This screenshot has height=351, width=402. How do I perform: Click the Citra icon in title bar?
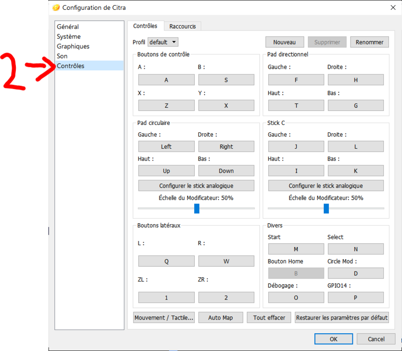click(x=56, y=7)
